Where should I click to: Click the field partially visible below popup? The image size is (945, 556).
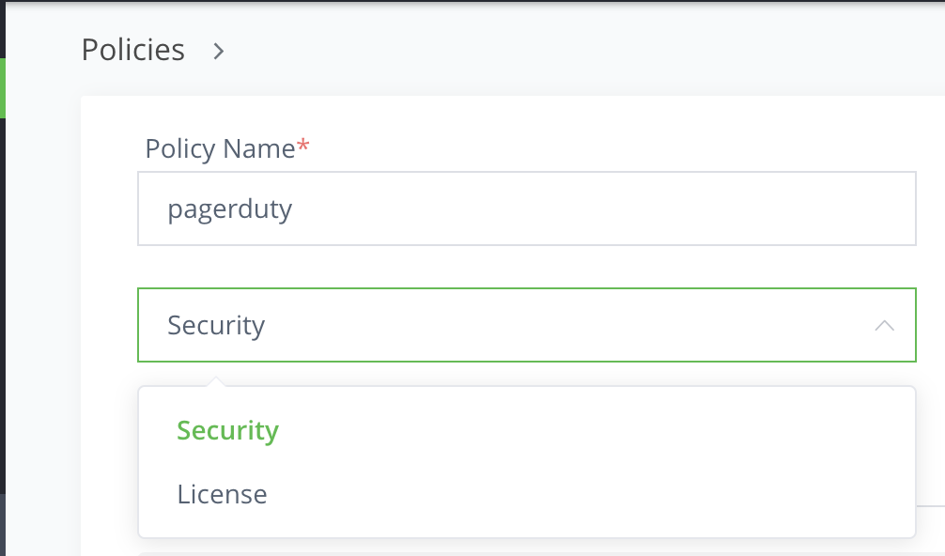527,553
